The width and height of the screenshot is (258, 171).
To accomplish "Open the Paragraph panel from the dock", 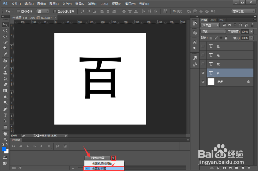I will click(x=194, y=48).
